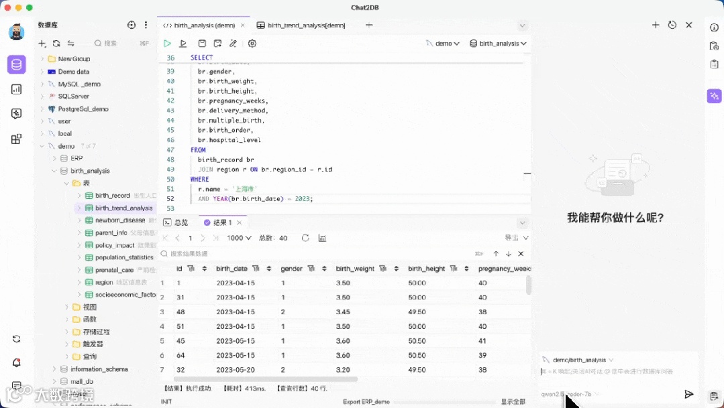This screenshot has height=408, width=724.
Task: Open the birth_analysis database dropdown
Action: (x=499, y=44)
